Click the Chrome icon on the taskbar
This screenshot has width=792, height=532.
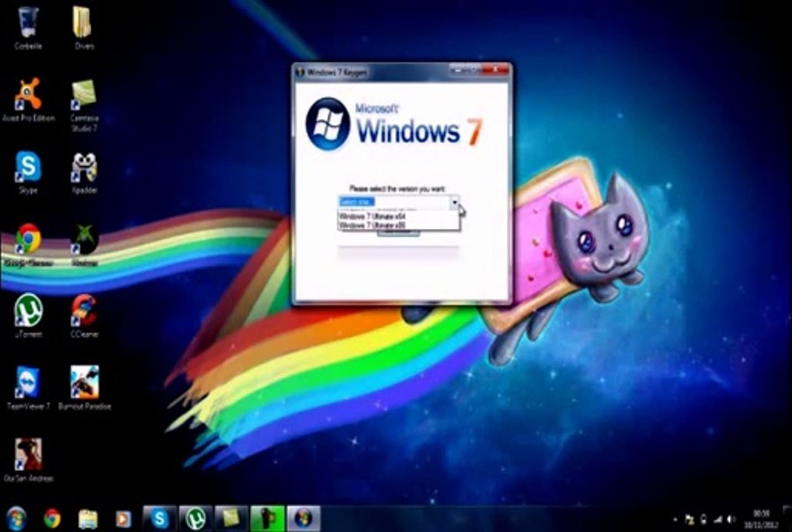coord(52,519)
